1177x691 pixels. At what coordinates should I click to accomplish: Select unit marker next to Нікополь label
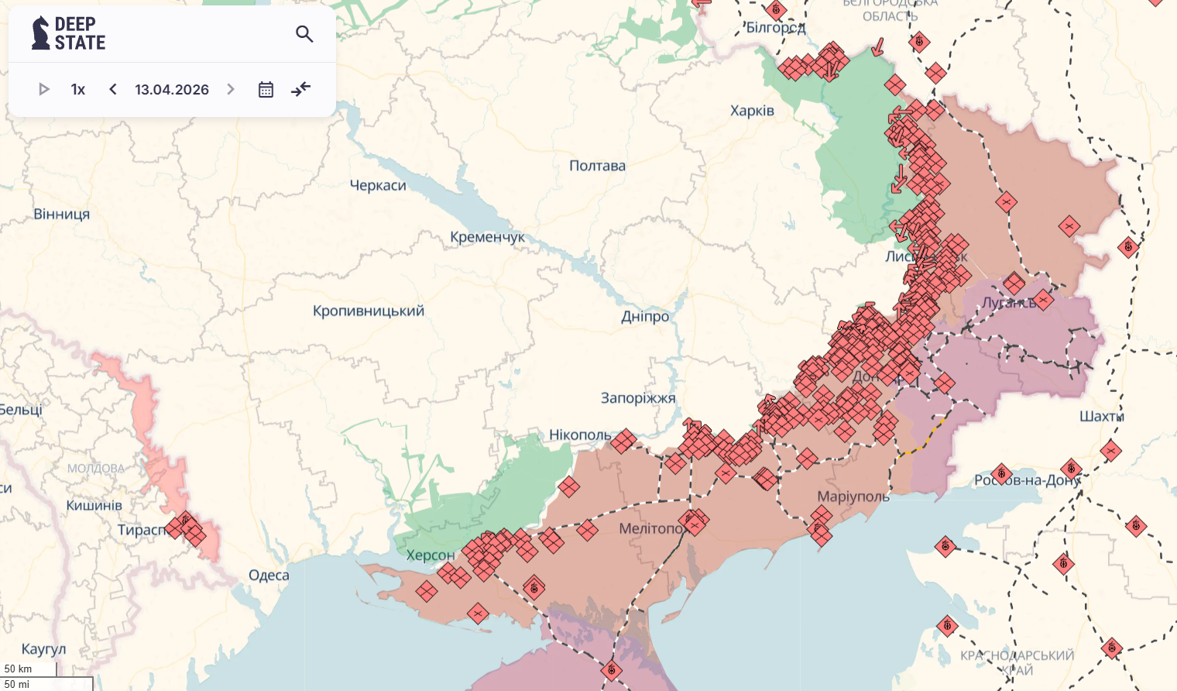[623, 441]
